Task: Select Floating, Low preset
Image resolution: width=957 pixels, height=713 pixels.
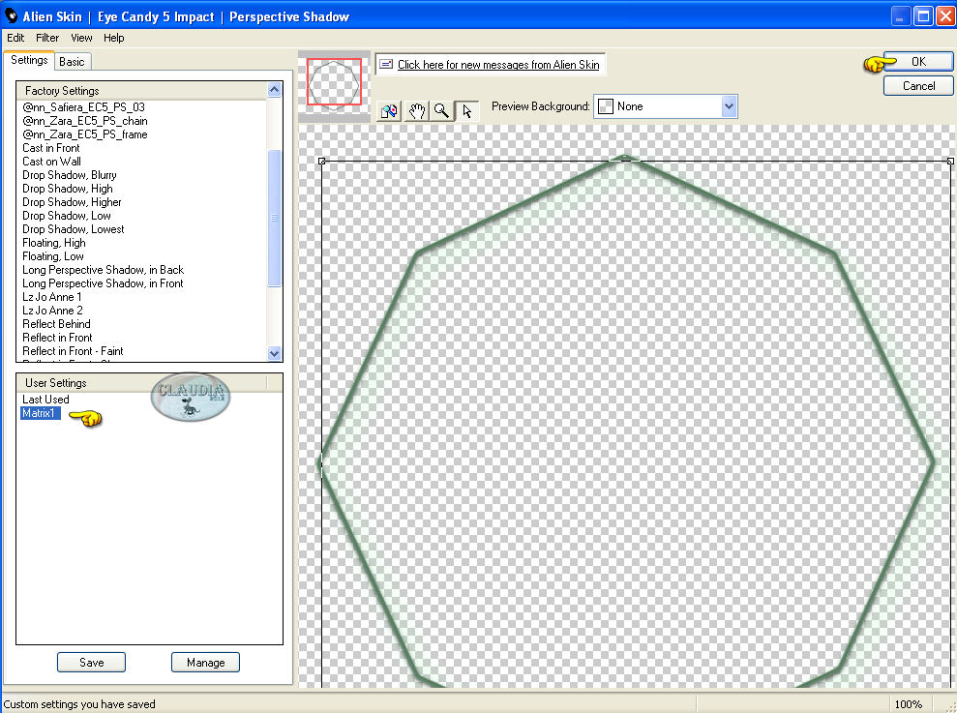Action: (x=53, y=256)
